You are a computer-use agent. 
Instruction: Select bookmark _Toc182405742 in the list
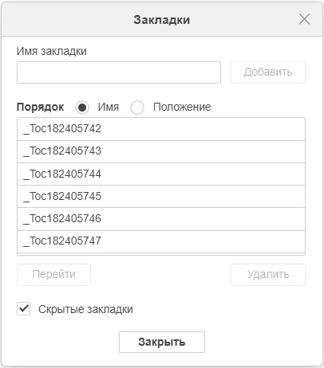pyautogui.click(x=161, y=129)
